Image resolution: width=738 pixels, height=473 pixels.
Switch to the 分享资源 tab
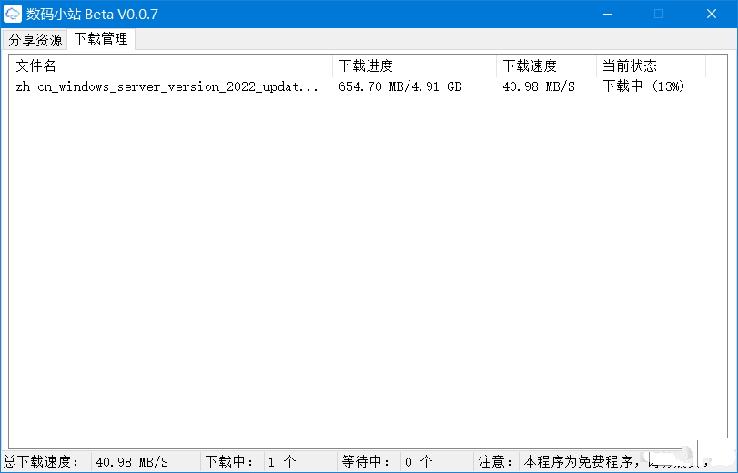35,40
